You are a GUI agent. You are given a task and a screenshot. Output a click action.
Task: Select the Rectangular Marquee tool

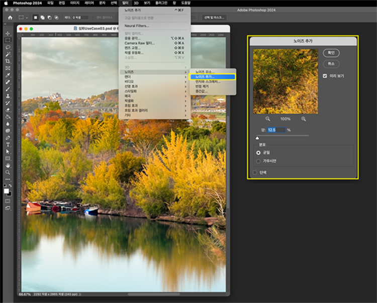(8, 40)
